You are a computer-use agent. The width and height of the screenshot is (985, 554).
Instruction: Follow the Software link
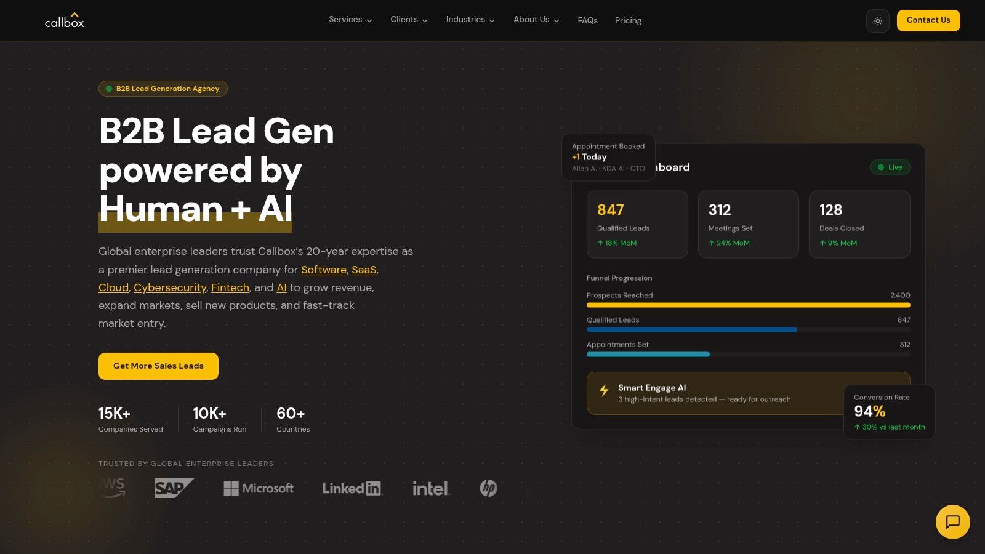(324, 270)
